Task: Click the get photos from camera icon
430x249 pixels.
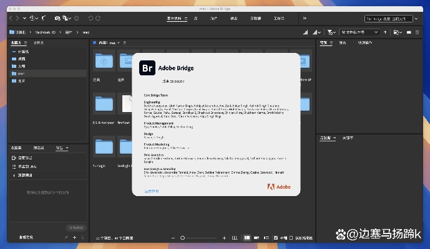Action: click(57, 18)
